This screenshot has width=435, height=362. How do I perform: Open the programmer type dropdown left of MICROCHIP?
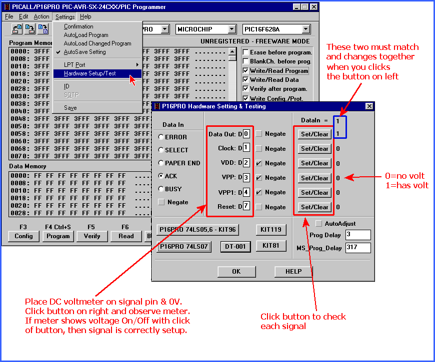[165, 29]
